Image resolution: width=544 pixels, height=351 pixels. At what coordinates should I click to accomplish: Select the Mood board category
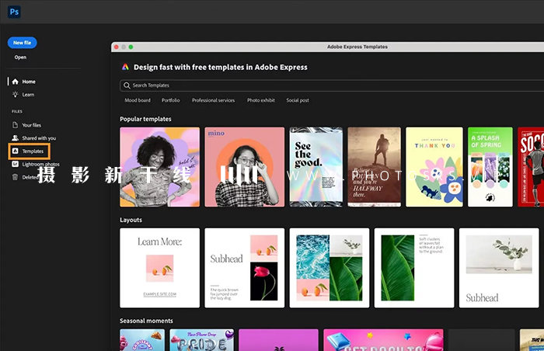(138, 100)
